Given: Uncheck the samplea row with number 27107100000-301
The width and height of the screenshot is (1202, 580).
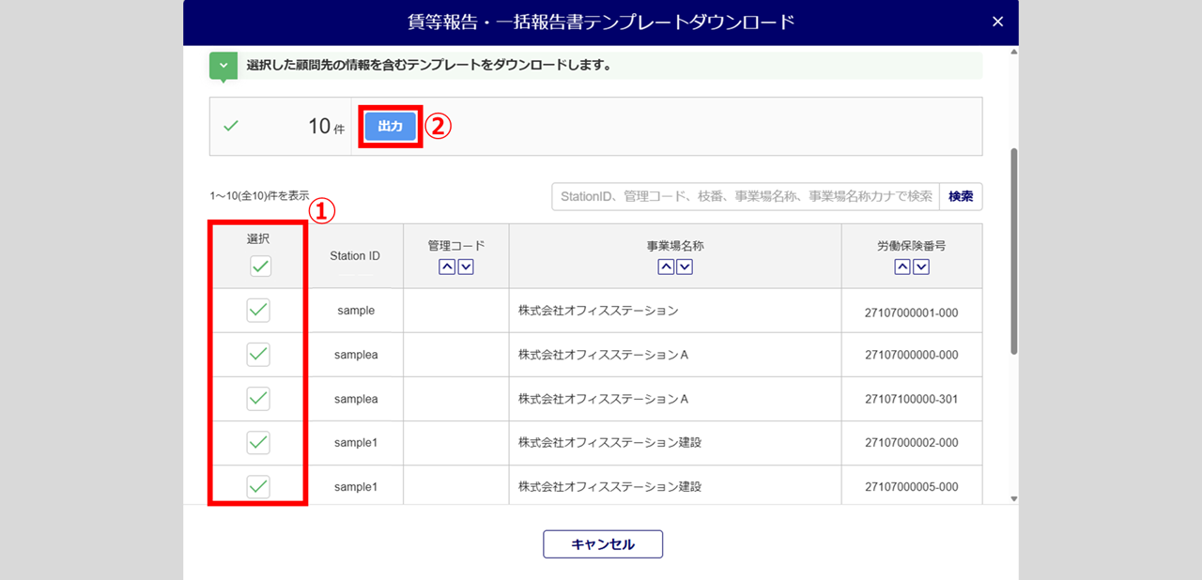Looking at the screenshot, I should click(x=258, y=399).
